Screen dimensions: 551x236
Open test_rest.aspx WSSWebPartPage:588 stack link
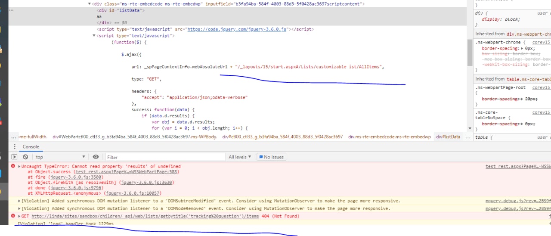click(x=127, y=171)
